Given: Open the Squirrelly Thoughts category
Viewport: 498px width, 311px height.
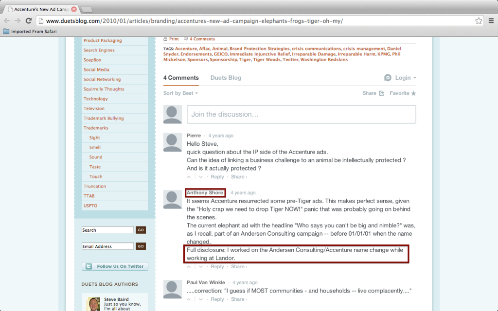Looking at the screenshot, I should 104,89.
